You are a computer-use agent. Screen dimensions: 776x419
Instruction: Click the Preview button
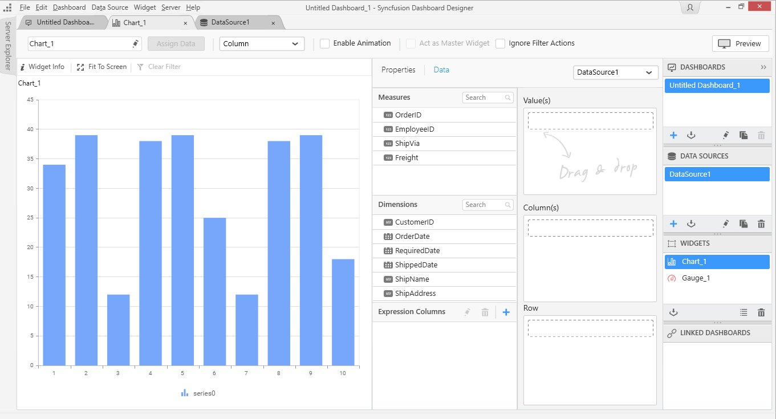740,44
